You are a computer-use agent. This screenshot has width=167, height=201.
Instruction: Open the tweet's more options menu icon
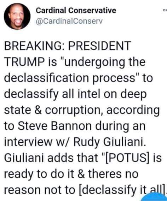point(165,10)
